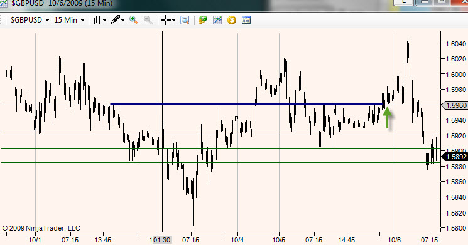Select the thick dark blue horizontal line

pyautogui.click(x=246, y=104)
